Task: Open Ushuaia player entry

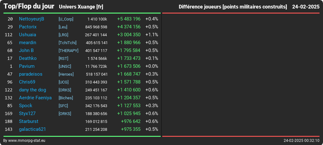Action: [27, 35]
